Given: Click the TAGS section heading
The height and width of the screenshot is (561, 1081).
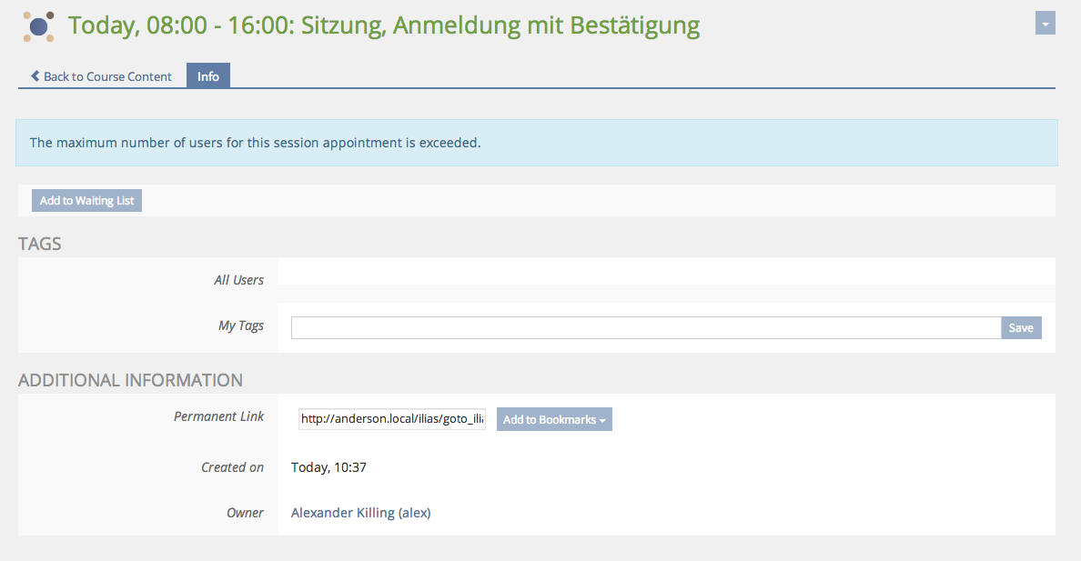Looking at the screenshot, I should tap(40, 244).
